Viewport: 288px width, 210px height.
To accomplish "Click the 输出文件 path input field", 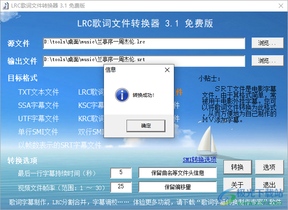I will (144, 61).
